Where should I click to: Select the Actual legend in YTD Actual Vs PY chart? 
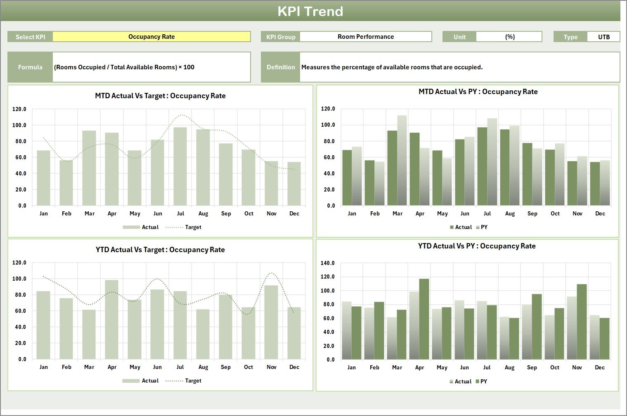click(463, 381)
